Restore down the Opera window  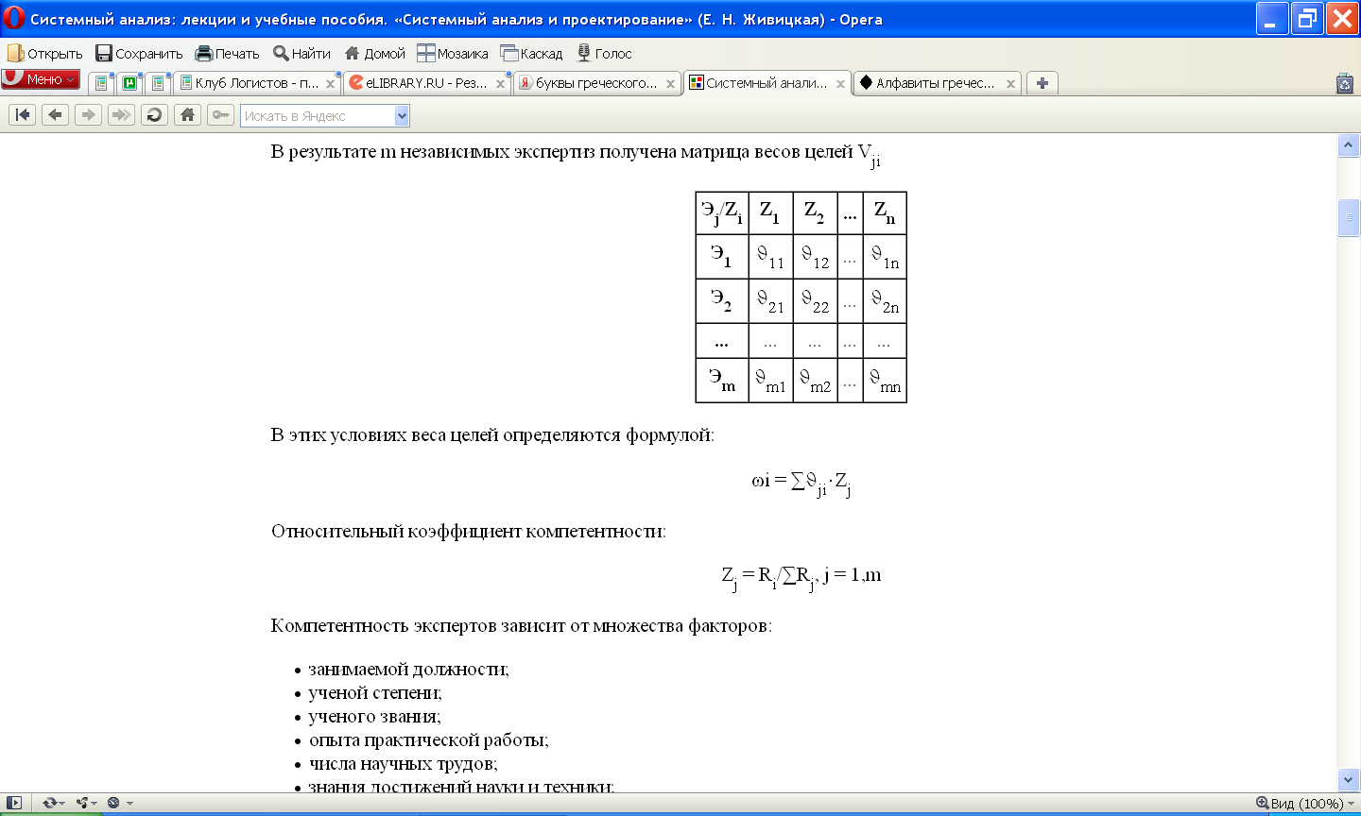[x=1307, y=19]
